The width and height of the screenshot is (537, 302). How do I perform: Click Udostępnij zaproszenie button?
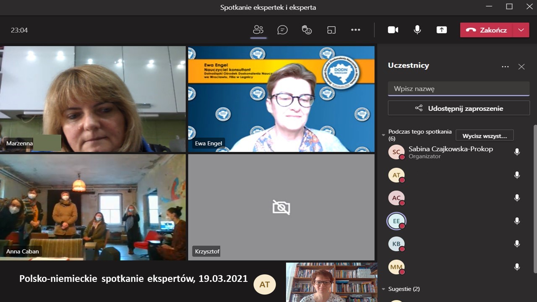tap(459, 108)
